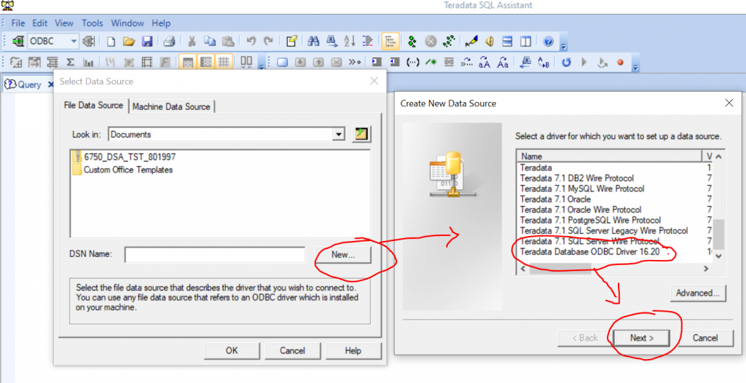
Task: Open the Help menu
Action: click(x=161, y=23)
